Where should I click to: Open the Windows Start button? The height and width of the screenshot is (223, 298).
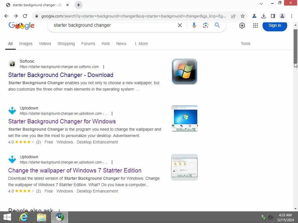click(x=7, y=217)
